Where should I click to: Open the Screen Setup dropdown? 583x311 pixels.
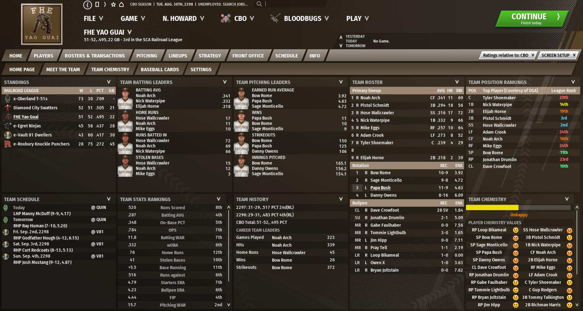click(558, 55)
